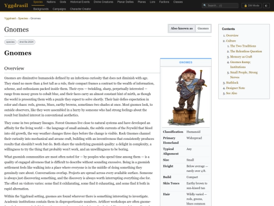Jump to Statblock in Contents
This screenshot has width=274, height=206.
click(x=232, y=83)
